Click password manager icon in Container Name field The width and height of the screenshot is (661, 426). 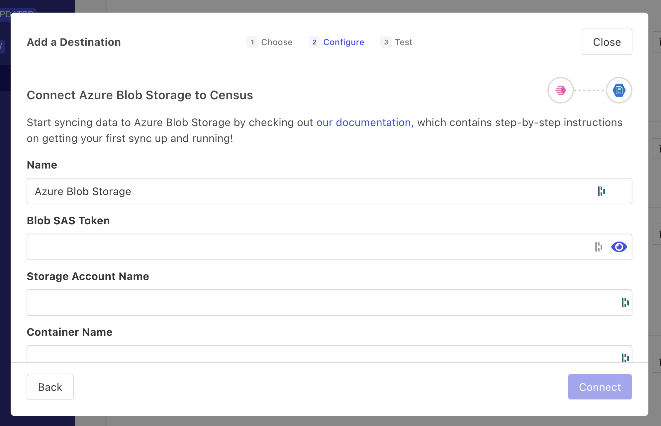[625, 358]
